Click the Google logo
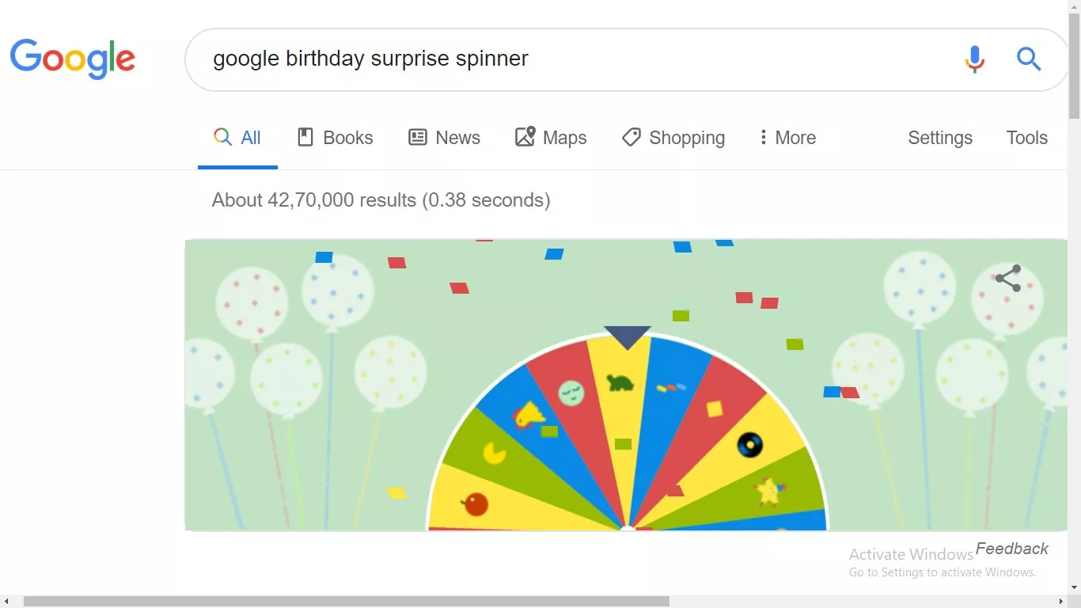 (73, 59)
